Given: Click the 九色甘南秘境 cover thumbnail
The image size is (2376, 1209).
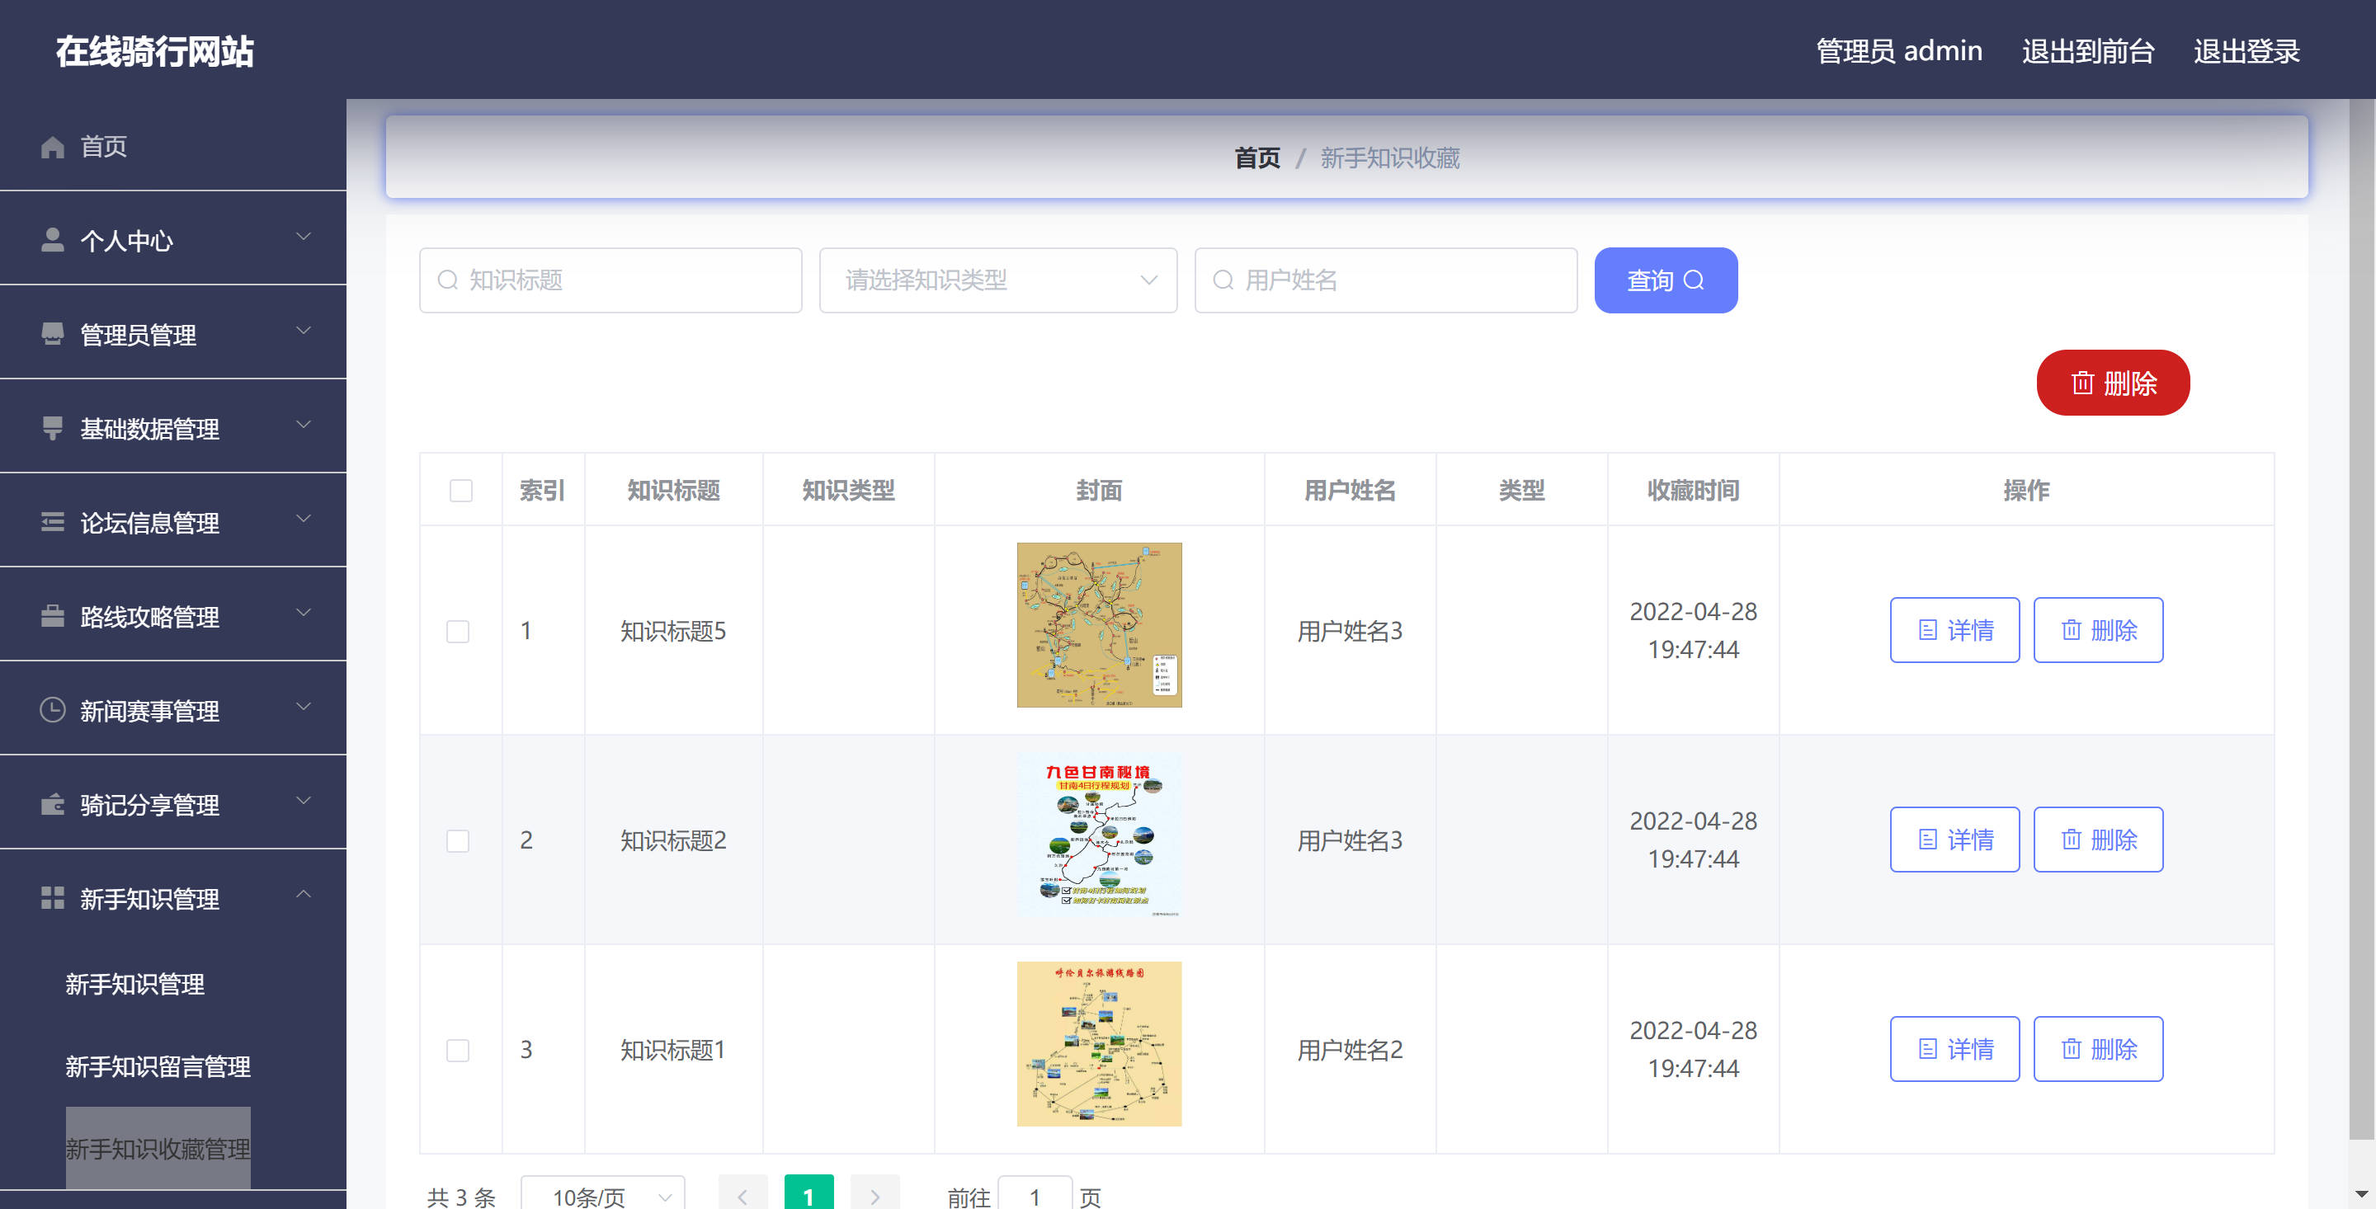Looking at the screenshot, I should [x=1099, y=835].
